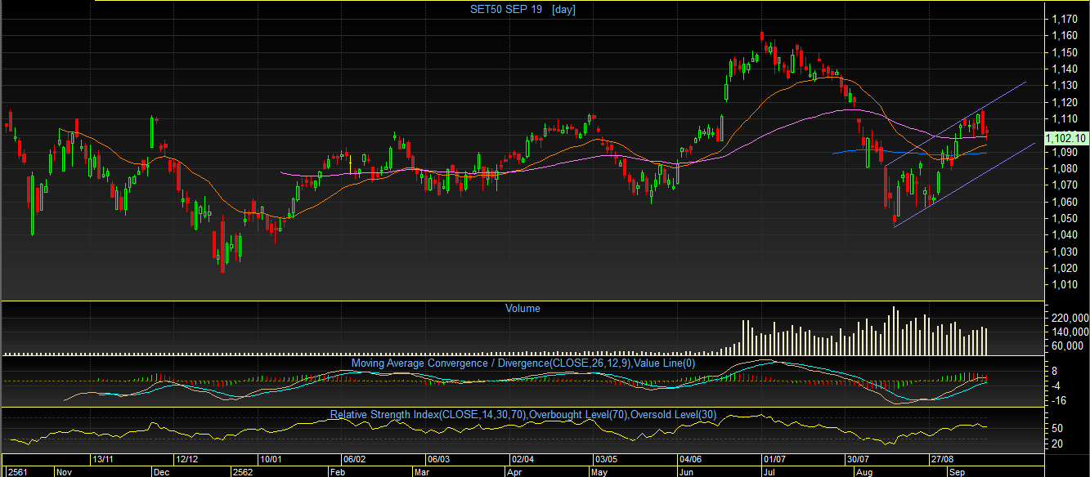Click the 1,080 price axis label

pyautogui.click(x=1065, y=169)
